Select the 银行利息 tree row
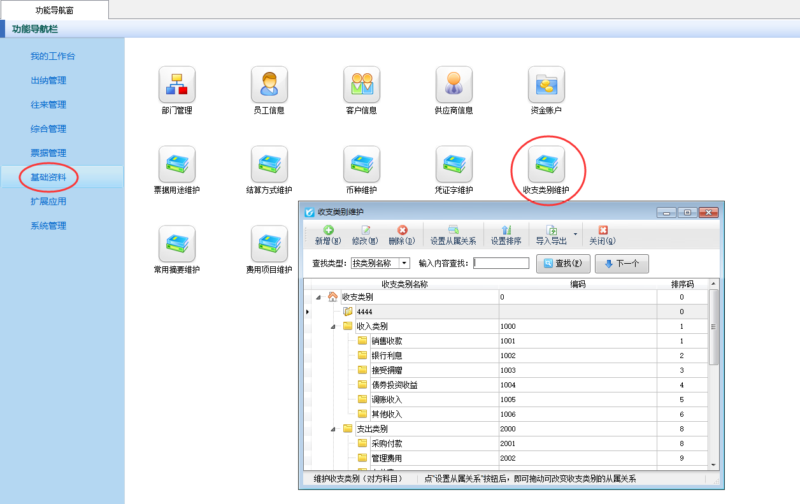800x504 pixels. (x=387, y=356)
